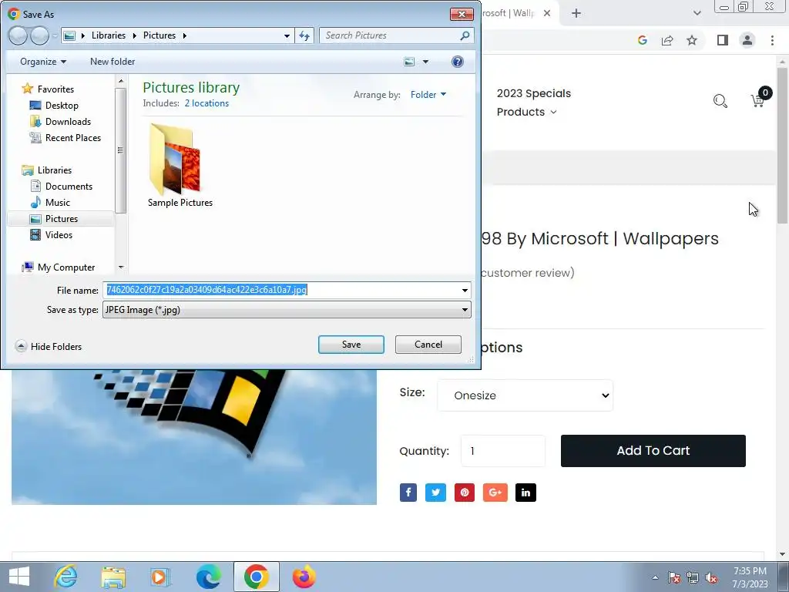Expand the Products menu
Screen dimensions: 789x592
[x=526, y=112]
